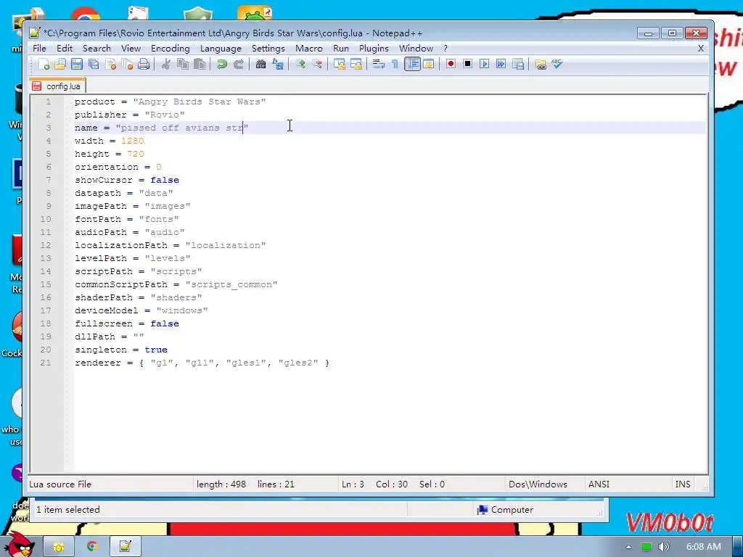Click the Save recorded macro icon
743x557 pixels.
518,64
